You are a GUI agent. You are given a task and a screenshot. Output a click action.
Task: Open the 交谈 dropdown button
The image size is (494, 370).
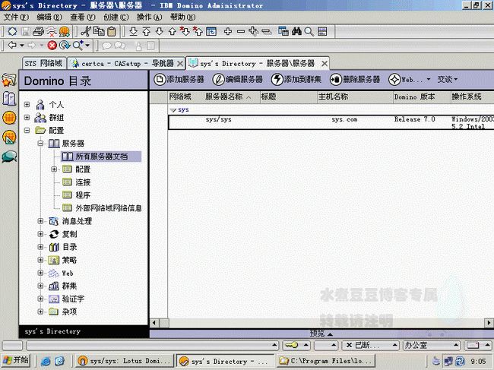(x=447, y=79)
